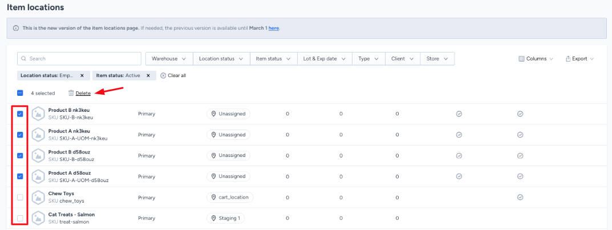This screenshot has width=612, height=230.
Task: Click the Delete button for selected items
Action: [83, 93]
